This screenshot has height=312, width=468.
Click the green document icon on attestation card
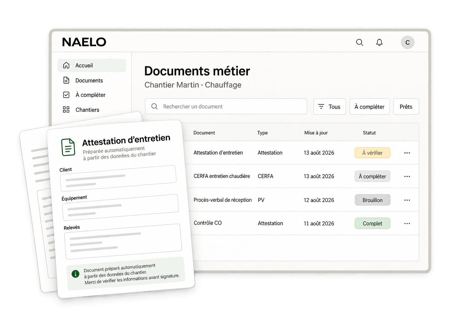coord(68,147)
